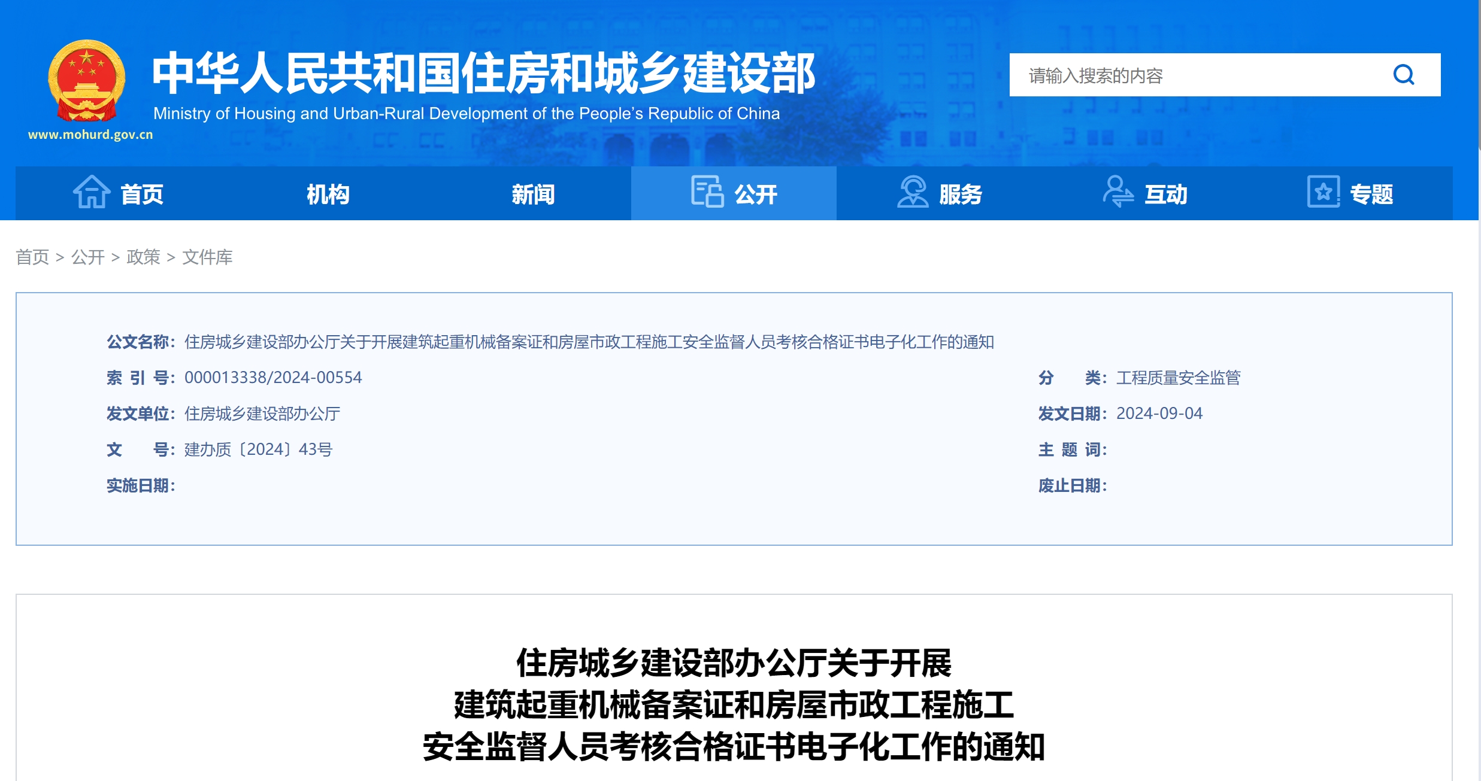Click issue date 2024-09-04
The width and height of the screenshot is (1481, 781).
click(1159, 414)
